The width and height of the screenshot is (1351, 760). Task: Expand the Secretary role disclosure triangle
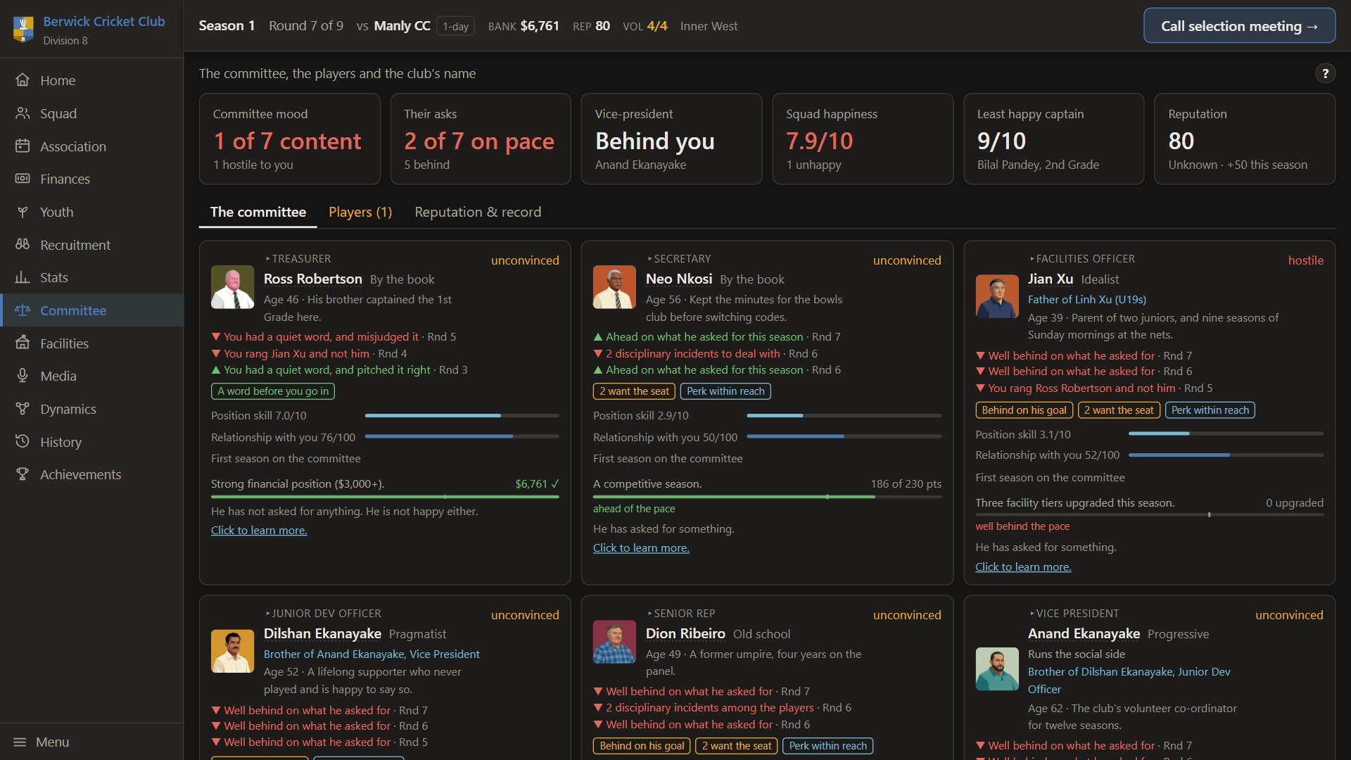pos(649,259)
